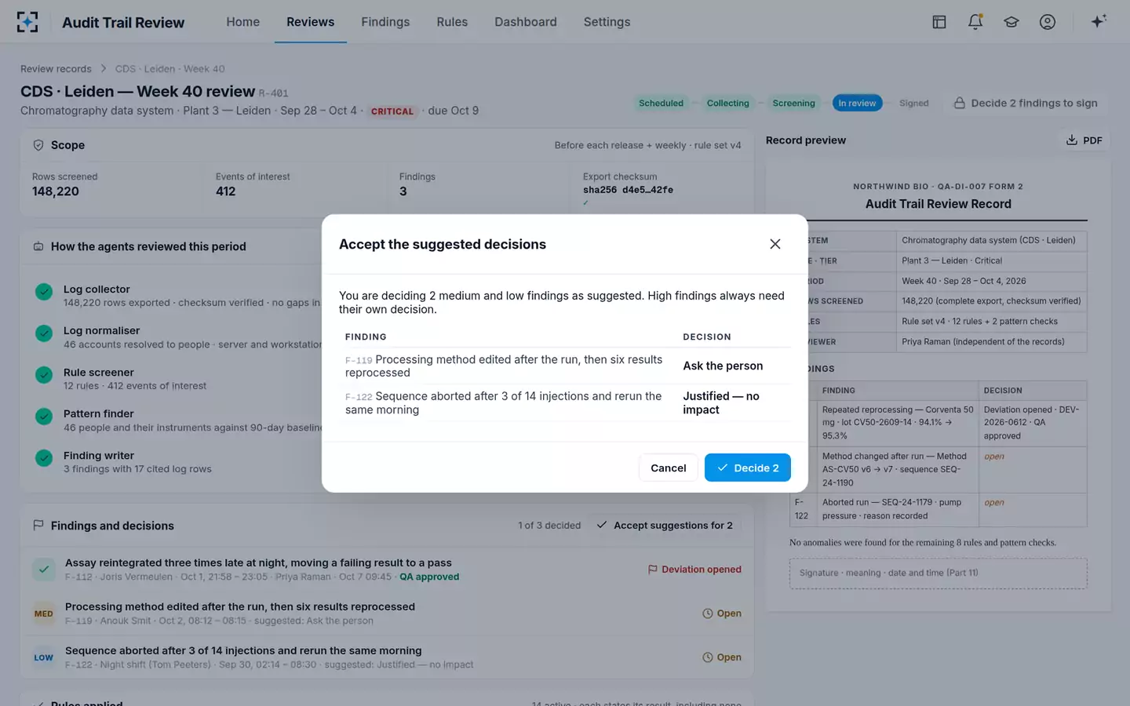The width and height of the screenshot is (1130, 706).
Task: Click Accept suggestions for 2
Action: coord(665,526)
